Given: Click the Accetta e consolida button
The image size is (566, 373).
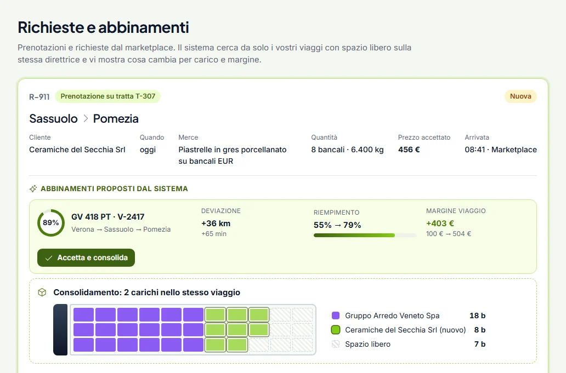Looking at the screenshot, I should (86, 257).
